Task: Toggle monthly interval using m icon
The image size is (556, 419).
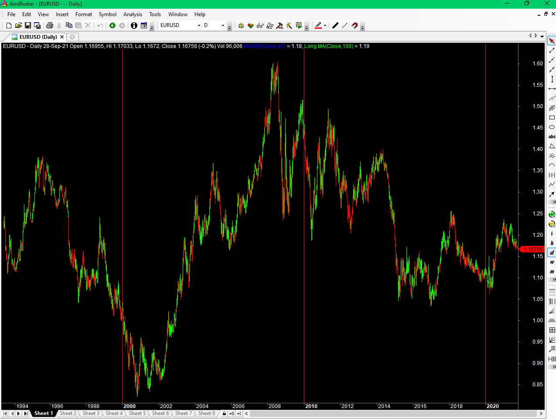Action: click(x=552, y=272)
